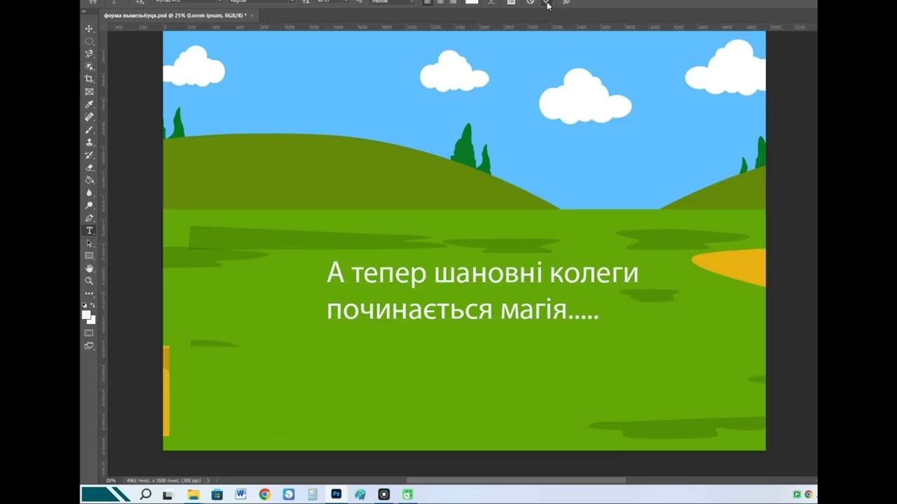897x504 pixels.
Task: Open the Edit Toolbar ellipsis menu
Action: pyautogui.click(x=89, y=293)
